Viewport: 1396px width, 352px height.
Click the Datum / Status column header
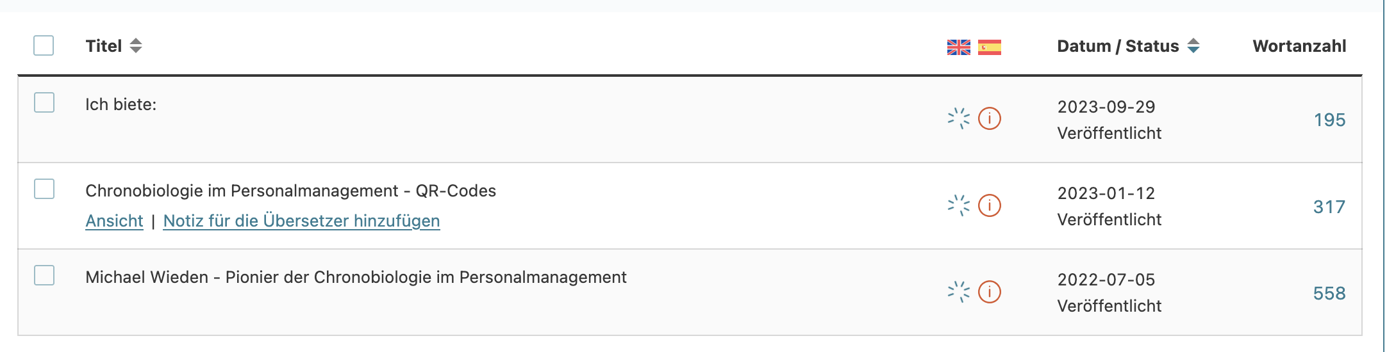pyautogui.click(x=1118, y=46)
